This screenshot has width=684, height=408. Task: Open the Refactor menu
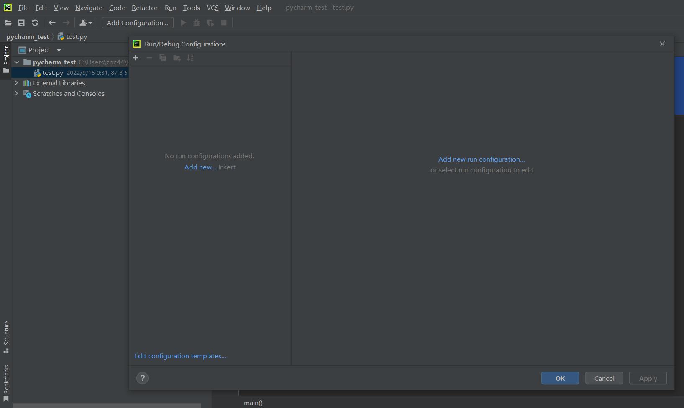(x=145, y=8)
